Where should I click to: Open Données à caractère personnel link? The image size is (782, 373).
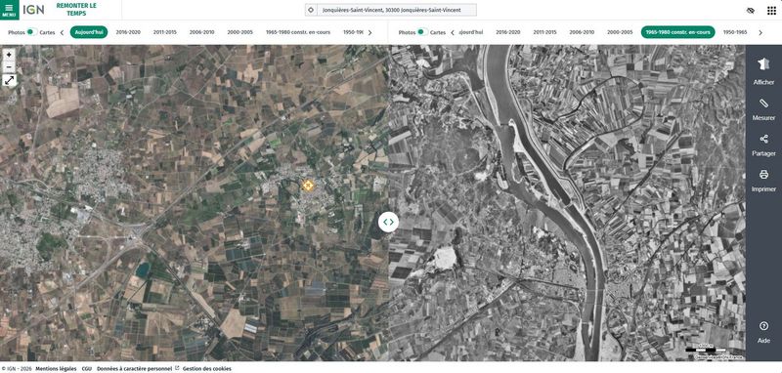(x=138, y=369)
